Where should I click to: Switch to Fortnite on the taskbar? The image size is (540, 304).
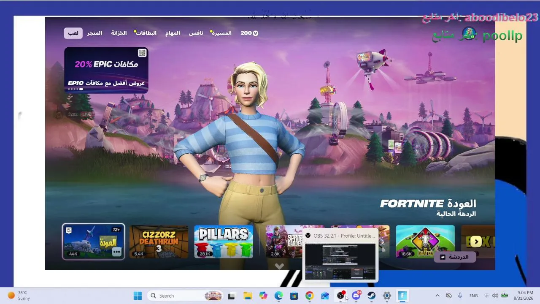(402, 296)
